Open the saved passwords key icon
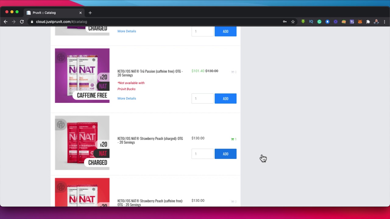Image resolution: width=390 pixels, height=219 pixels. click(285, 22)
